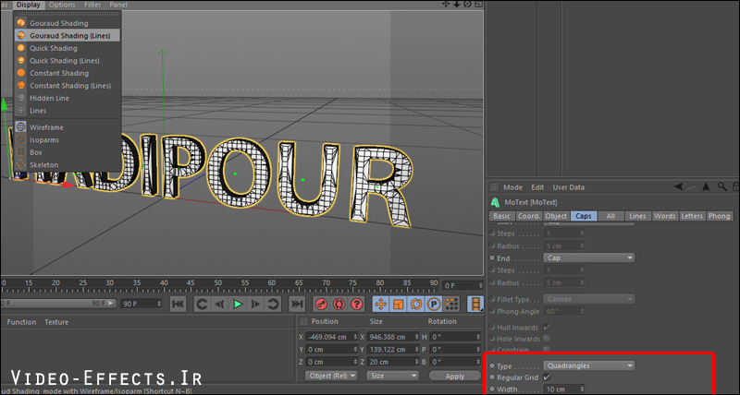Screen dimensions: 740x395
Task: Click the attribute manager up arrow
Action: click(x=706, y=186)
